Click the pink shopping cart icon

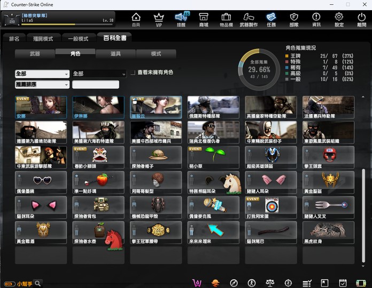pyautogui.click(x=197, y=283)
